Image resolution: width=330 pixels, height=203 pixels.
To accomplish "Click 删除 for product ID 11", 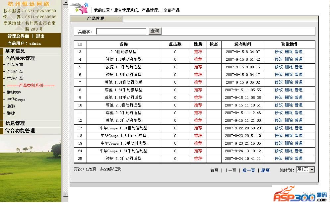I will 289,113.
